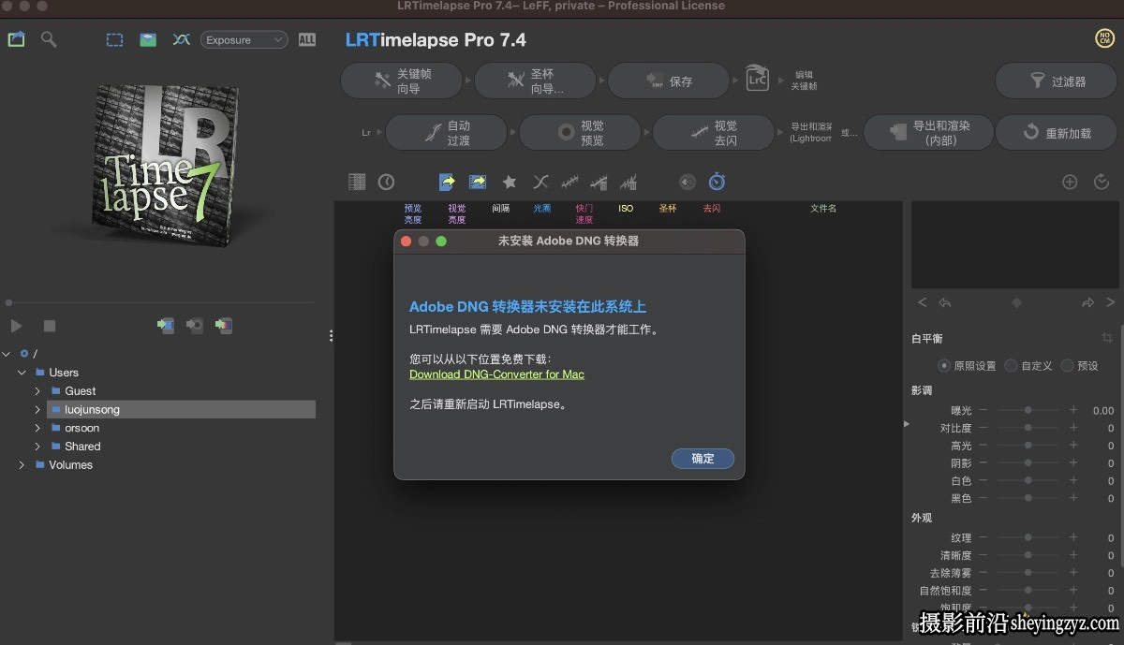The image size is (1124, 645).
Task: Click the 纹理 slider handle
Action: 1028,537
